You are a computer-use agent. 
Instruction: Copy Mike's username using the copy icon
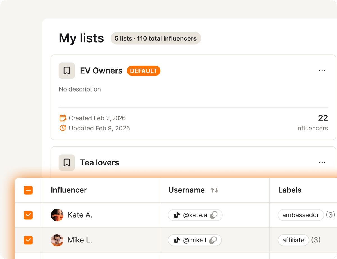(213, 240)
